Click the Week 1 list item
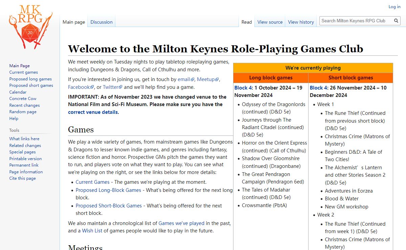This screenshot has height=250, width=406. (325, 104)
